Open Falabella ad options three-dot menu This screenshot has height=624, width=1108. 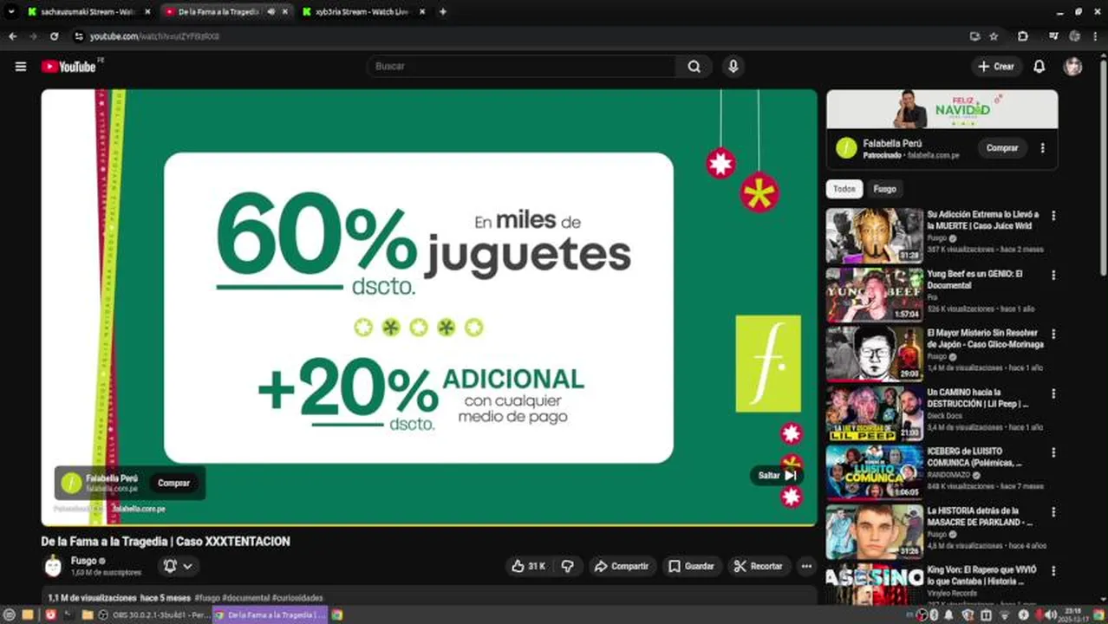point(1042,148)
